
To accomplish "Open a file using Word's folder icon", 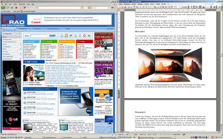I will click(122, 7).
